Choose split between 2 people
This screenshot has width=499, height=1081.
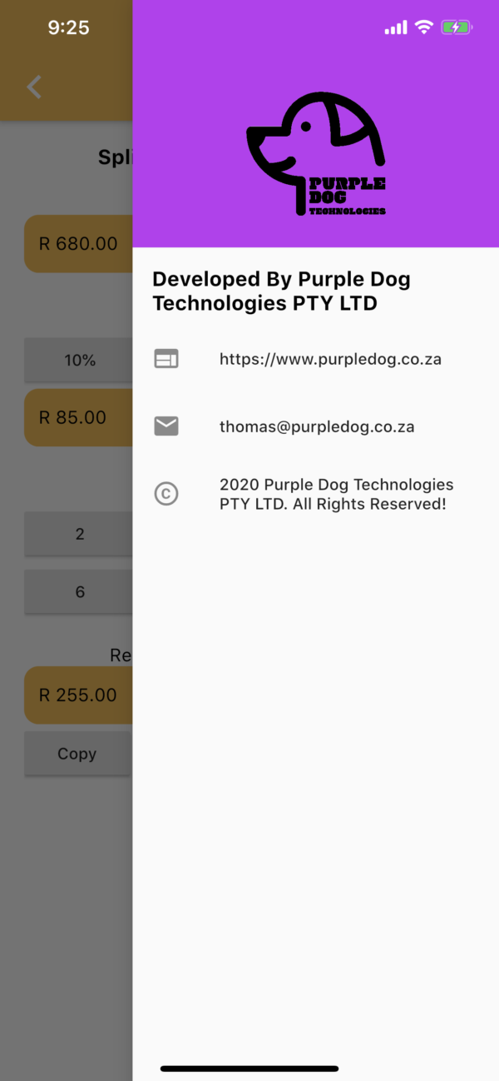79,534
